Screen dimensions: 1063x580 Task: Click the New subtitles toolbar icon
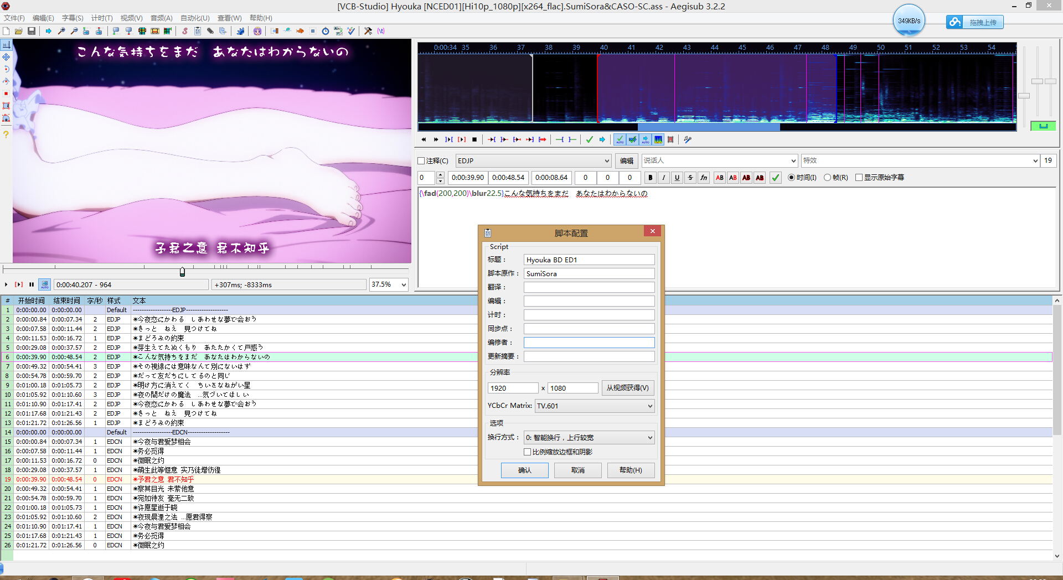[6, 31]
